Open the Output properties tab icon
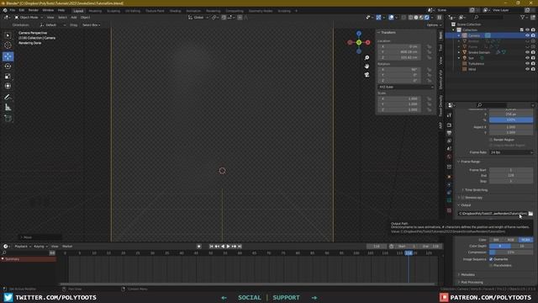Image resolution: width=538 pixels, height=303 pixels. pyautogui.click(x=449, y=133)
